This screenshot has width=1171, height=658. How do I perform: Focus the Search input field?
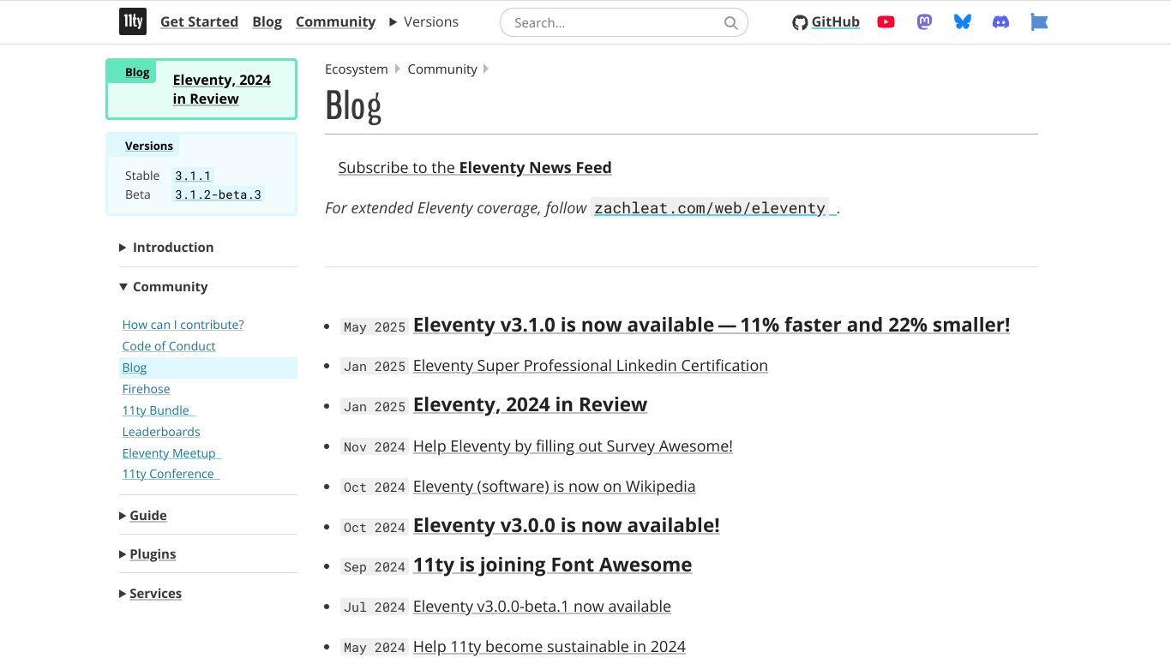[624, 22]
